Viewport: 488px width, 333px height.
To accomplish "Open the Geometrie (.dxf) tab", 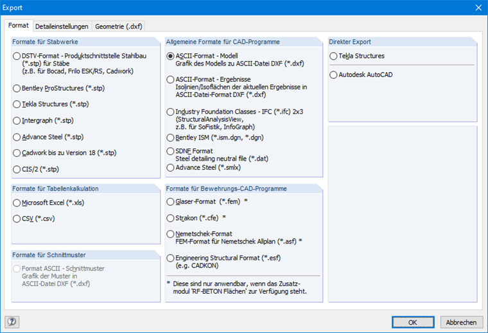I will [x=119, y=26].
